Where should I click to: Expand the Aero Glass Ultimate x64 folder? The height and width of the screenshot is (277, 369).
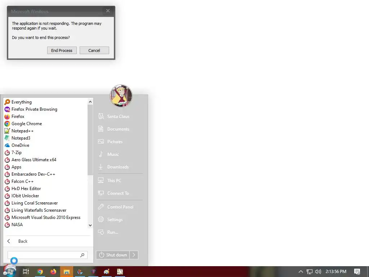pos(46,160)
